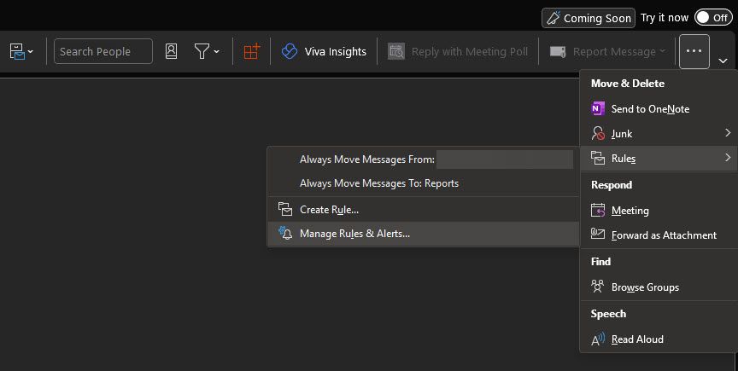The width and height of the screenshot is (738, 371).
Task: Click the Coming Soon button
Action: (x=588, y=17)
